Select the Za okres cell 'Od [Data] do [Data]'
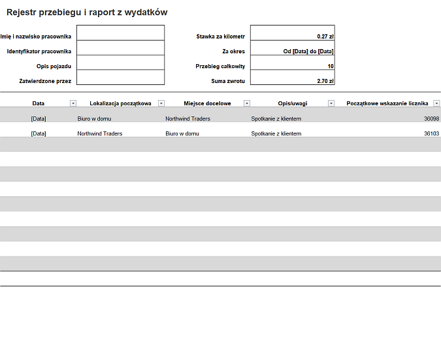This screenshot has width=441, height=340. (293, 48)
